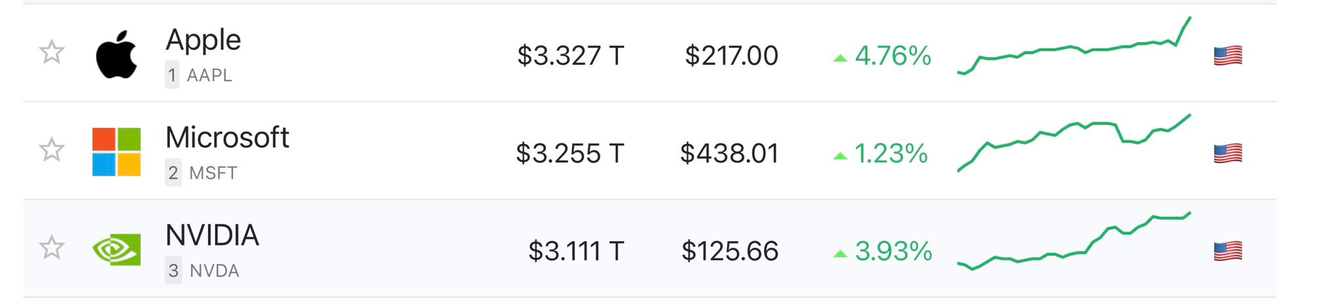
Task: Click the MSFT ticker symbol
Action: click(213, 173)
